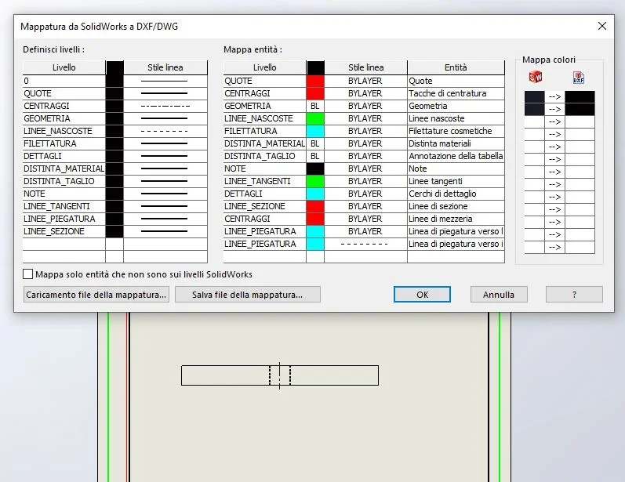The image size is (625, 482).
Task: Click Salva file della mappatura button
Action: click(248, 295)
